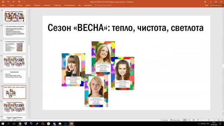Image resolution: width=224 pixels, height=126 pixels.
Task: Open Yandex browser from the taskbar
Action: [48, 124]
